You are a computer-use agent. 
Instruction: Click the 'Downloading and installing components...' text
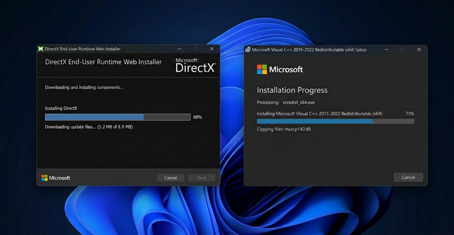point(84,87)
